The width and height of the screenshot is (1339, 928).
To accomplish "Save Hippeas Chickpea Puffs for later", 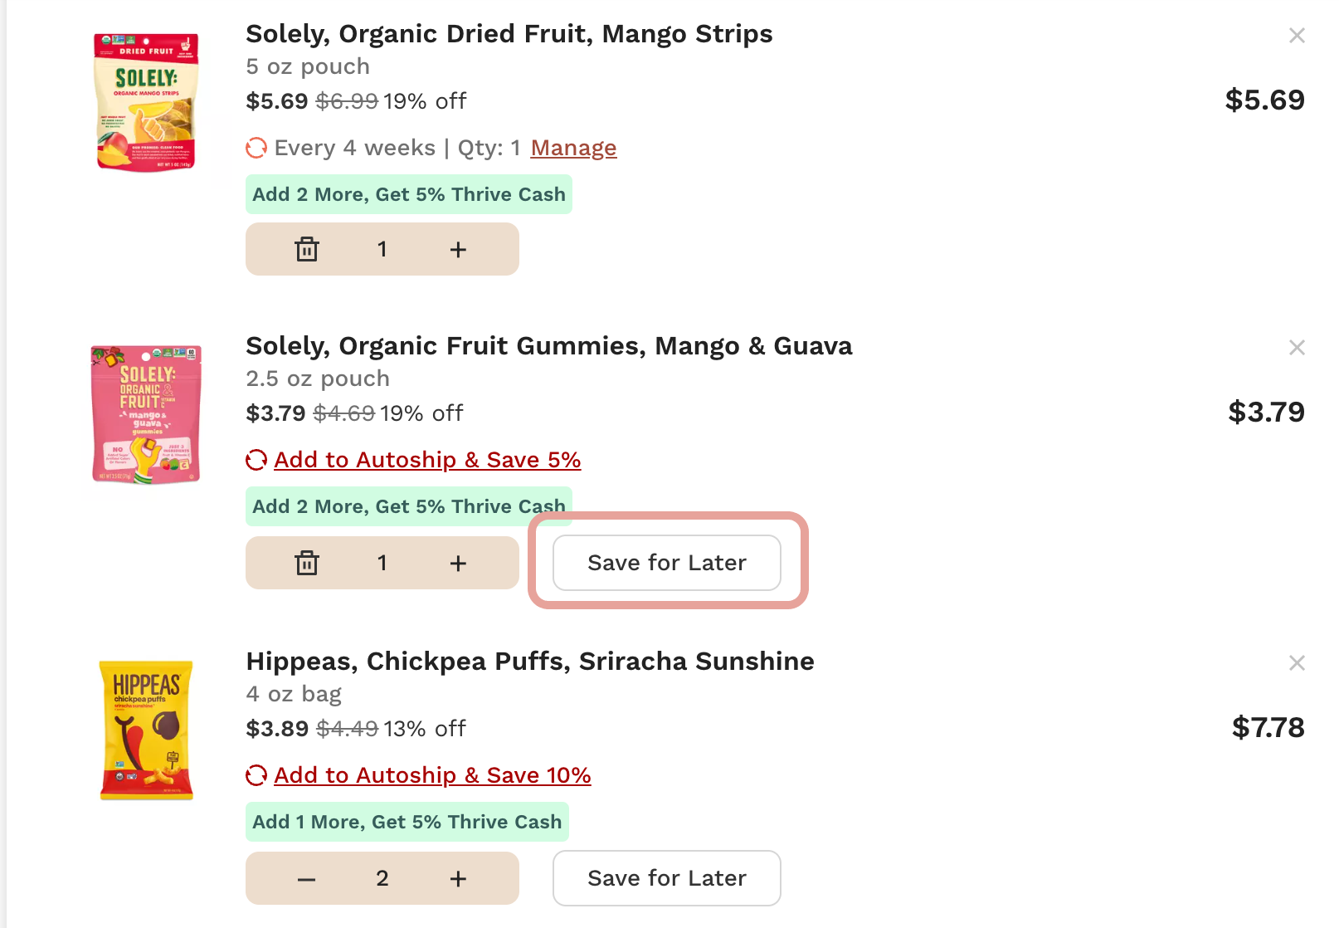I will 666,878.
